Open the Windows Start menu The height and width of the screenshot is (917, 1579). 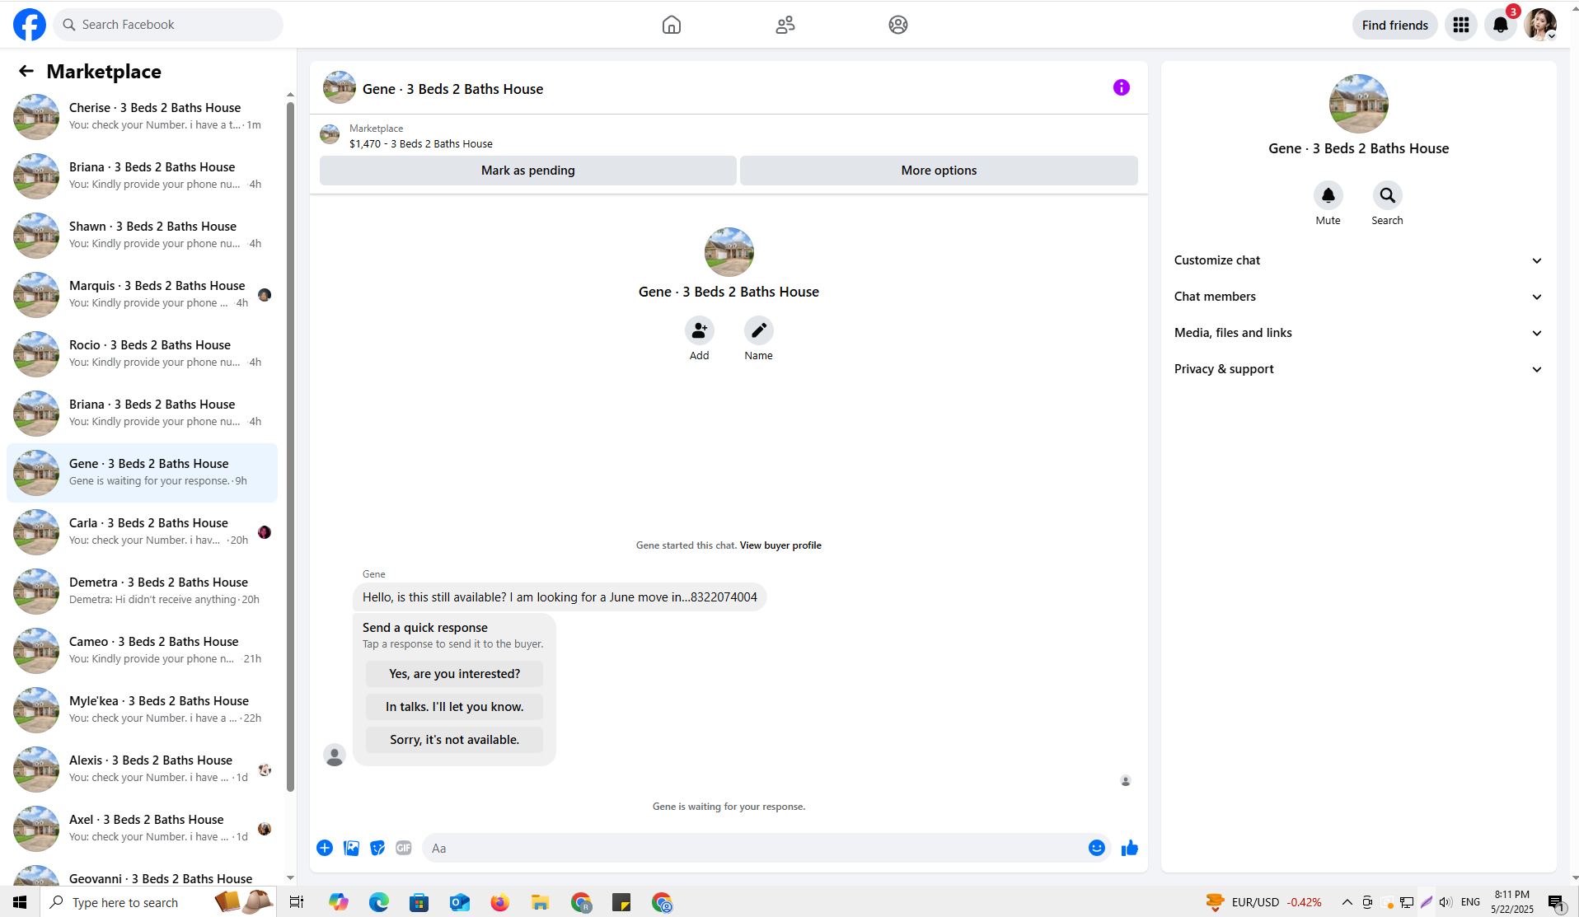point(20,902)
